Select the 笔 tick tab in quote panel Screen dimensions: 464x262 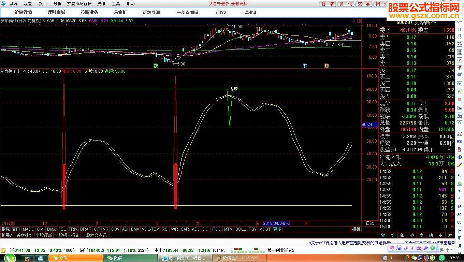[383, 235]
